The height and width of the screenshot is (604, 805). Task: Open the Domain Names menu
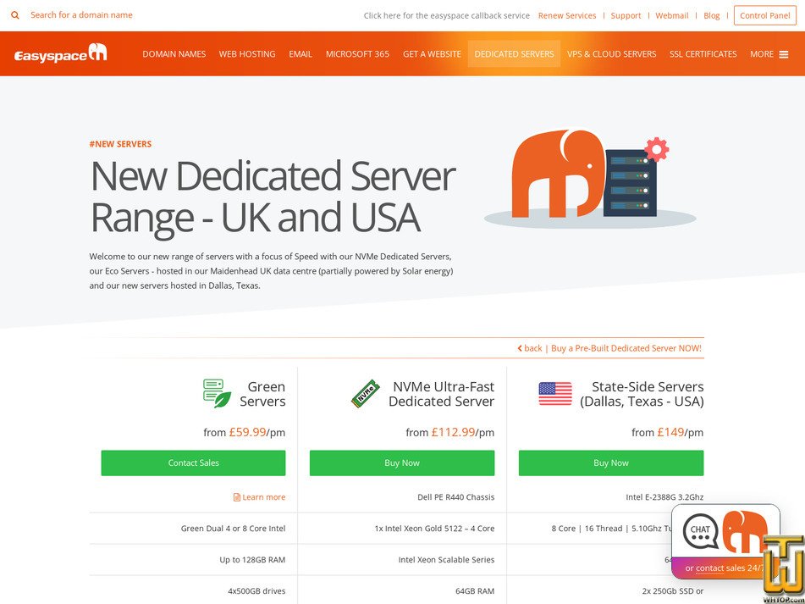pyautogui.click(x=174, y=54)
